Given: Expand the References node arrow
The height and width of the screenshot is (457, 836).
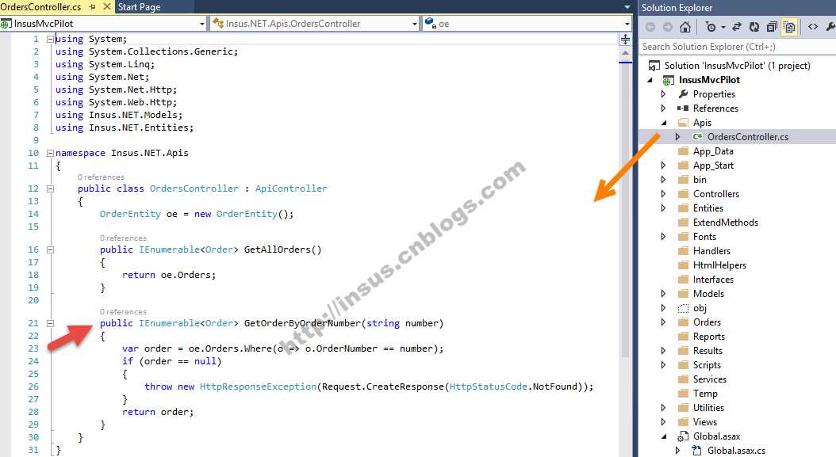Looking at the screenshot, I should click(663, 109).
